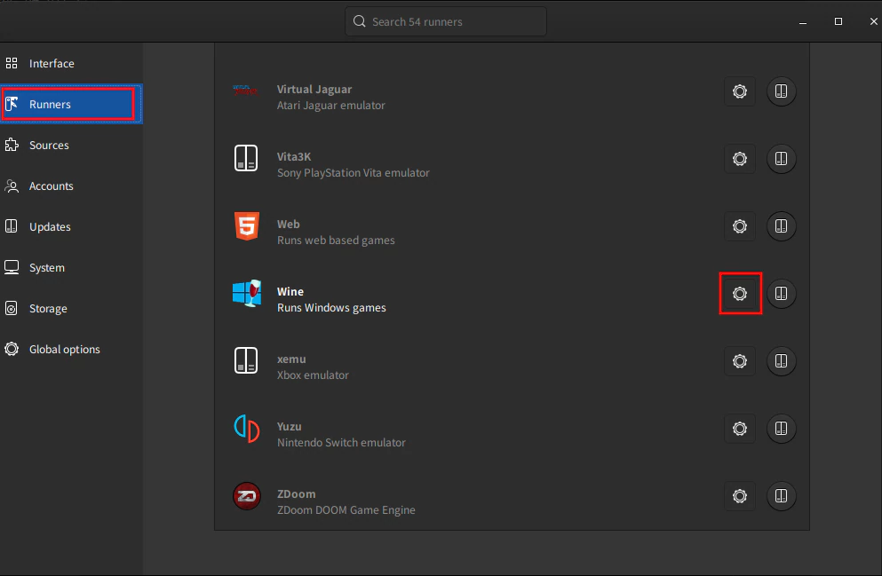Click the gear icon for Yuzu

739,429
